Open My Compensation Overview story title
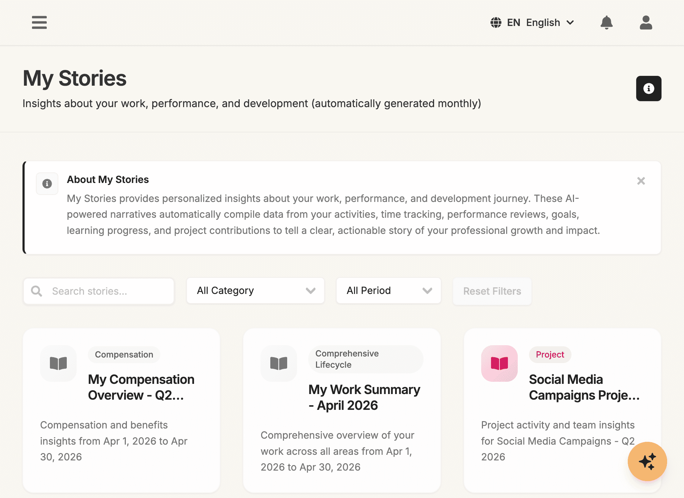Screen dimensions: 684x498 141,387
